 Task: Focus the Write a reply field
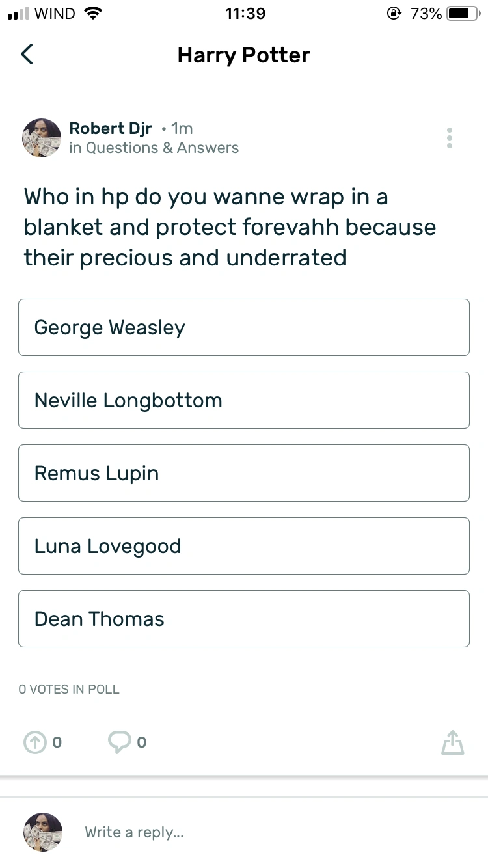[x=260, y=832]
